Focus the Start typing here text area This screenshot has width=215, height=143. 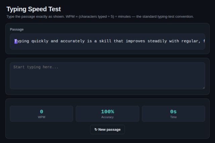tap(107, 76)
